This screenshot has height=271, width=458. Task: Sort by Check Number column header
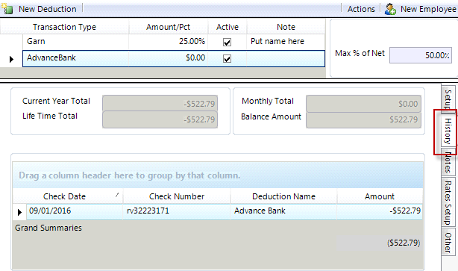[x=177, y=196]
